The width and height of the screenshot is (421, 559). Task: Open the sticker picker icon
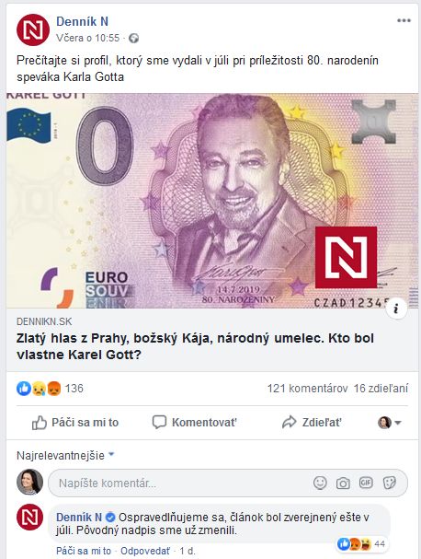[389, 483]
